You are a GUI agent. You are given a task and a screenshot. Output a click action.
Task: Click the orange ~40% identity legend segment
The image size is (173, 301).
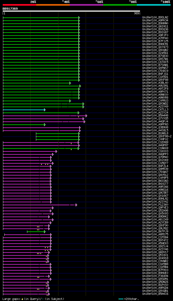(x=53, y=5)
